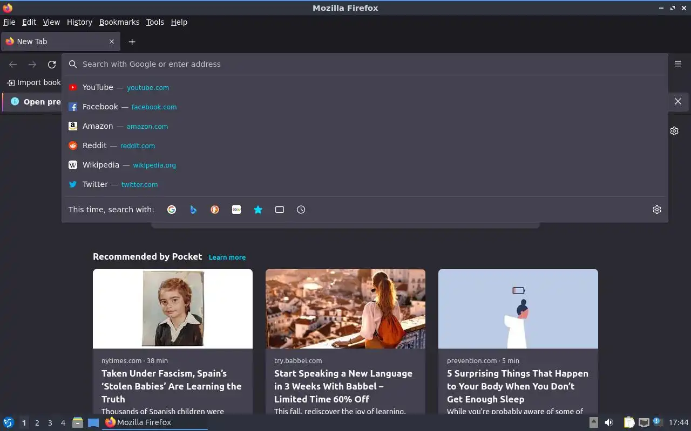
Task: Click the Wikipedia favicon in suggestions
Action: 73,165
